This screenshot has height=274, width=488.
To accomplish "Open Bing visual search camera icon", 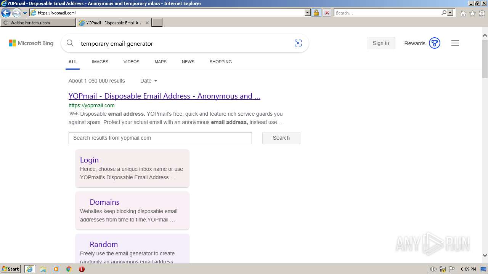I will (298, 43).
